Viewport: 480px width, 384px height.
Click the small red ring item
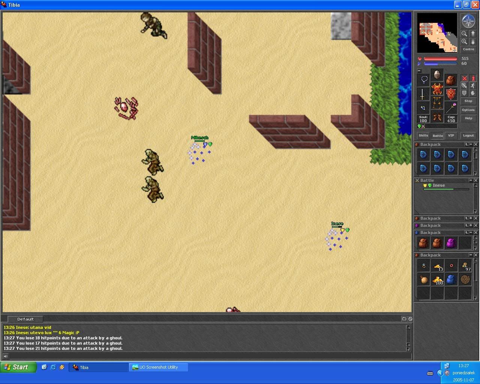(x=451, y=266)
